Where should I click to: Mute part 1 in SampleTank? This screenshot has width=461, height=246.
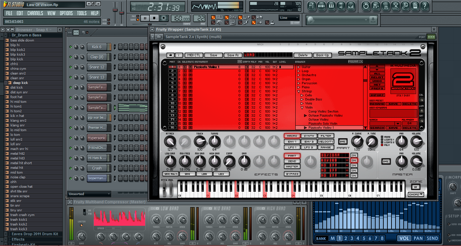point(190,67)
